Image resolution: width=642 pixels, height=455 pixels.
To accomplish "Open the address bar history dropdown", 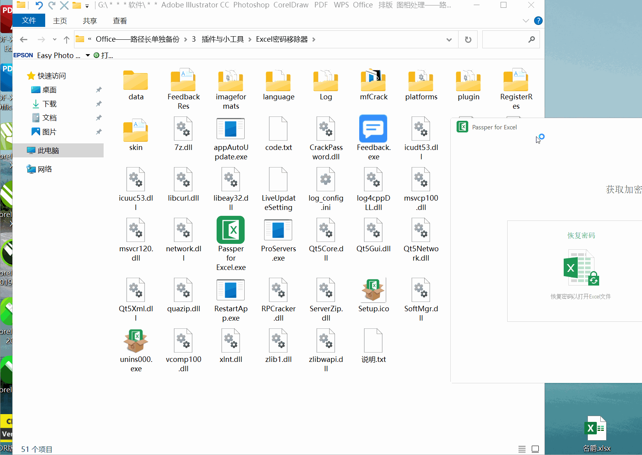I will coord(449,39).
